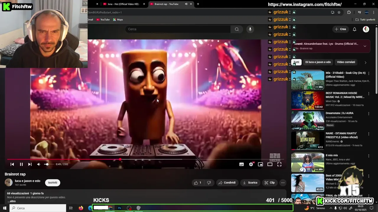Click the search magnifier button

click(x=237, y=29)
